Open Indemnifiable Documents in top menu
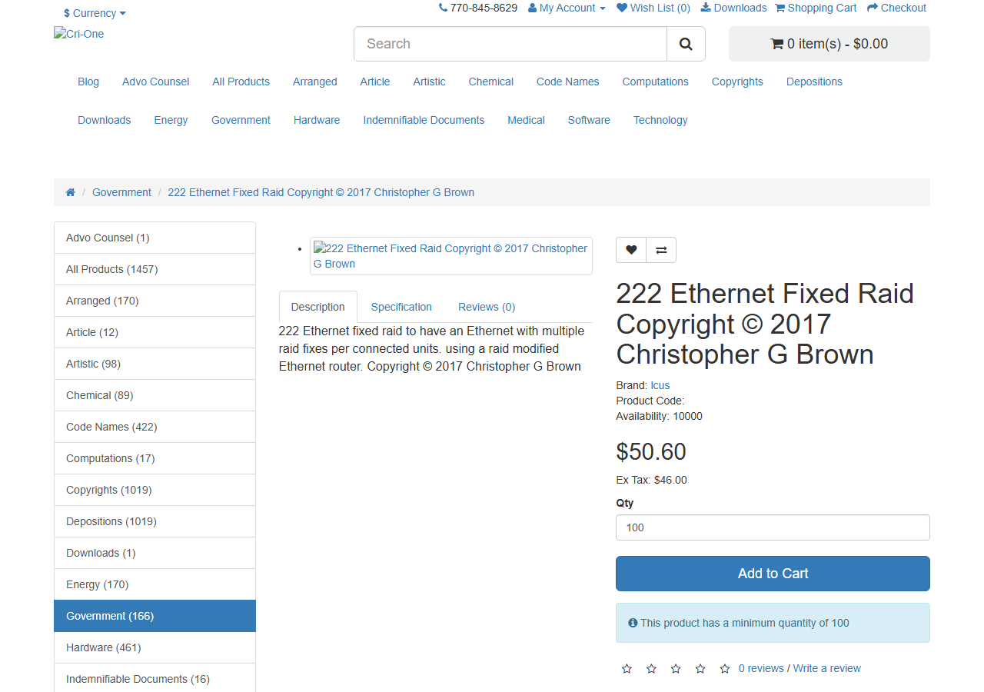The width and height of the screenshot is (984, 692). click(x=424, y=120)
